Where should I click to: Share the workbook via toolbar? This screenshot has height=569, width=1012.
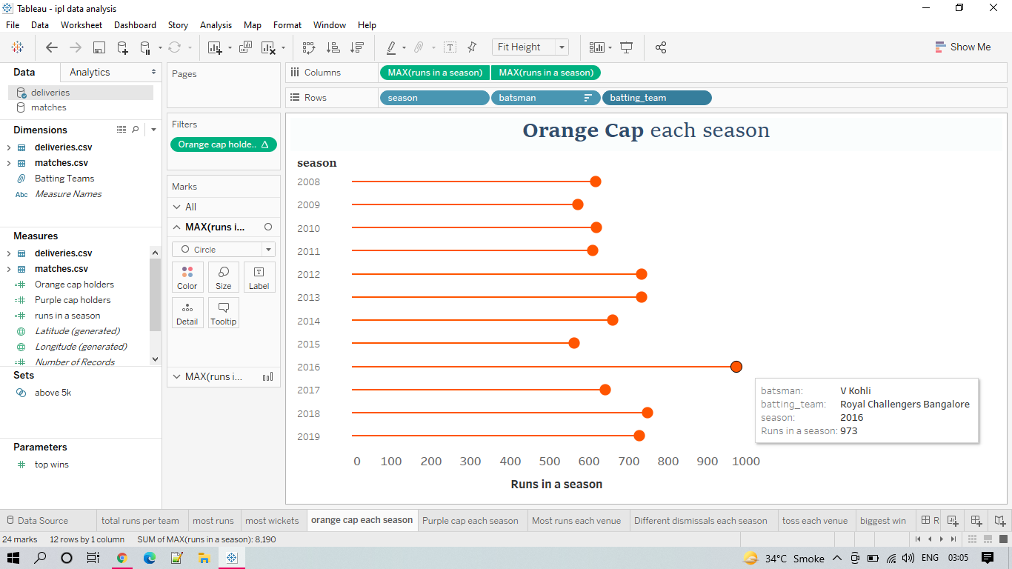pyautogui.click(x=660, y=47)
